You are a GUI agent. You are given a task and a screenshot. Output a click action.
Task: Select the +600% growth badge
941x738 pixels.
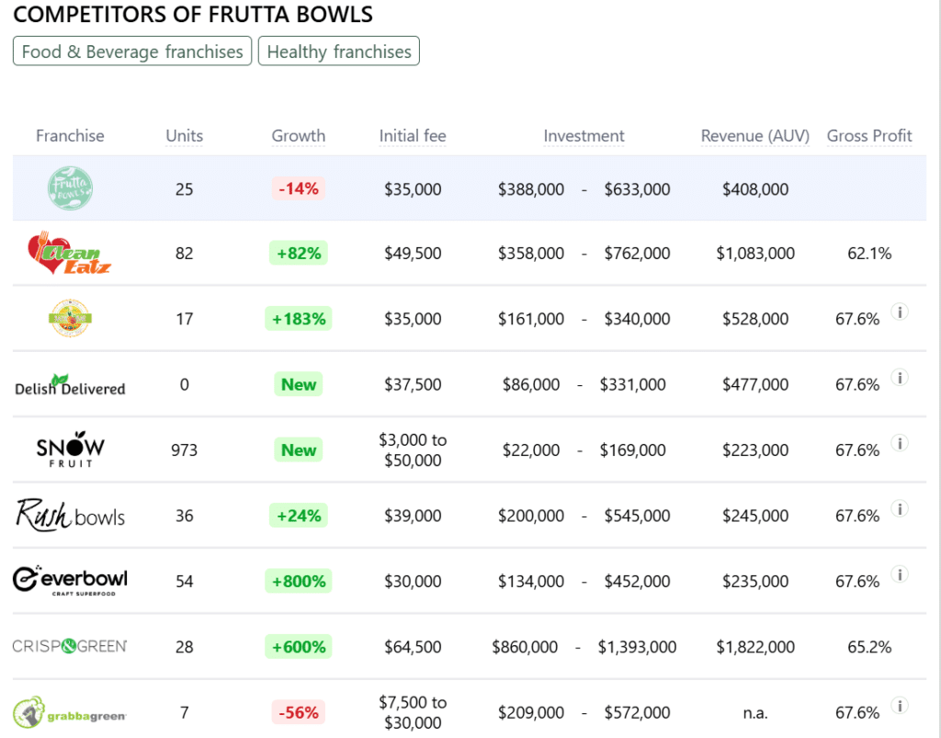click(x=299, y=647)
